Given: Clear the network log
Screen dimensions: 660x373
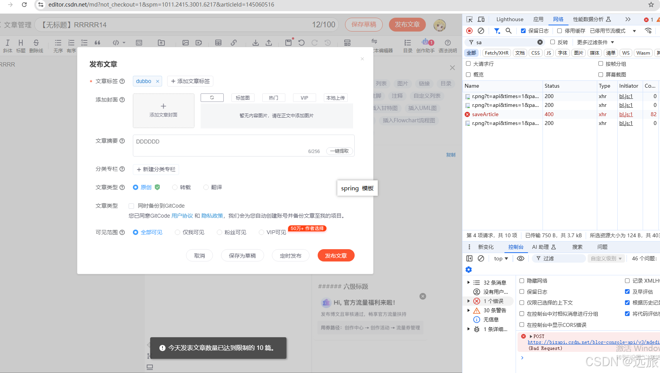Looking at the screenshot, I should tap(481, 31).
